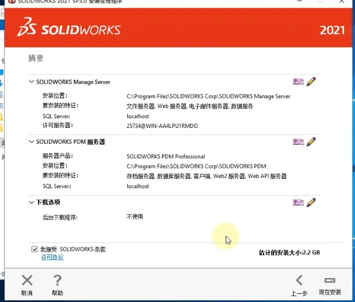Screen dimensions: 355x302
Task: Click 更改 link for 下载选项
Action: point(298,202)
